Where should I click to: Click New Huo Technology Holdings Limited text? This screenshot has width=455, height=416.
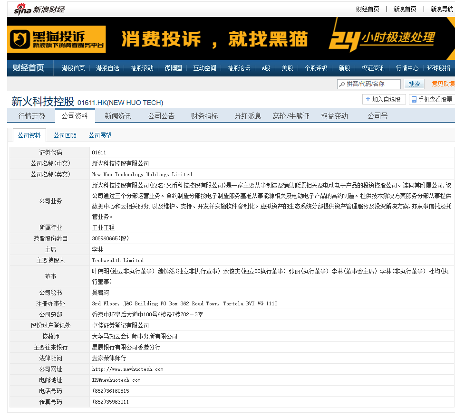tap(142, 174)
